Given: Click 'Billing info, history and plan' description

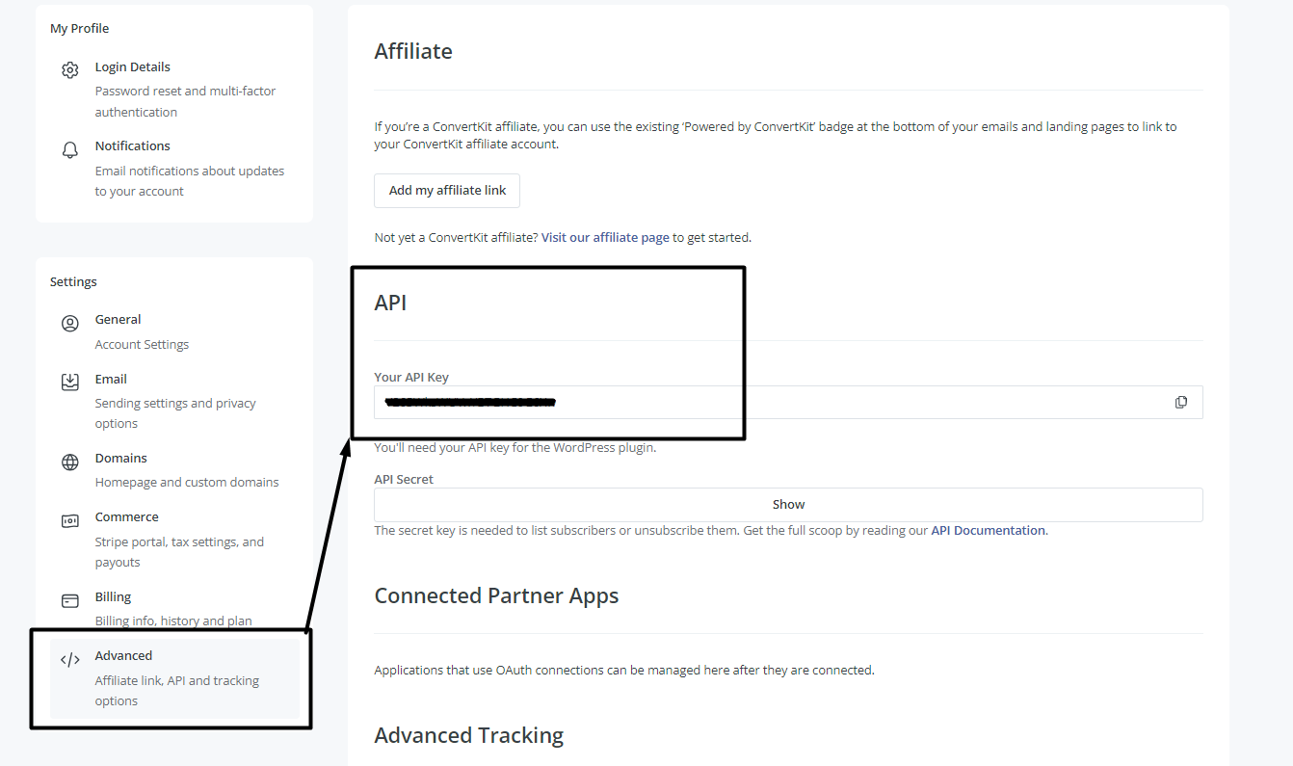Looking at the screenshot, I should click(x=173, y=621).
